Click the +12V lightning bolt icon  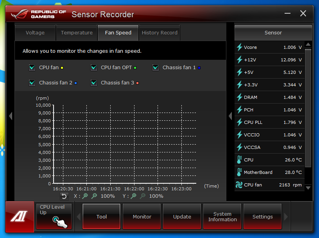click(x=240, y=60)
